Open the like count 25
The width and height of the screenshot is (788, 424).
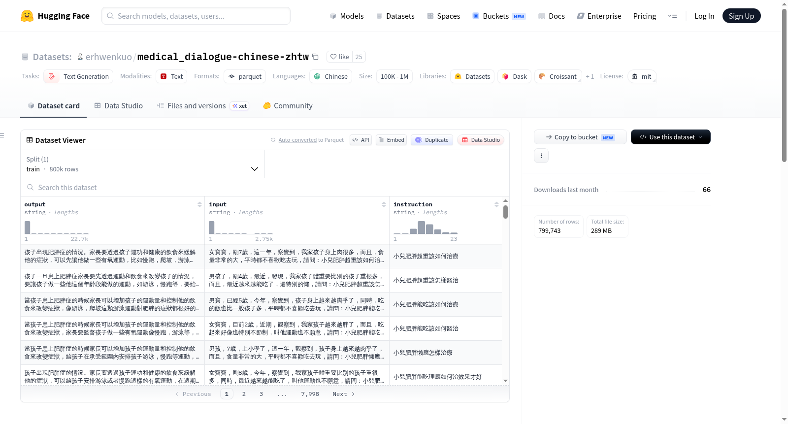359,57
